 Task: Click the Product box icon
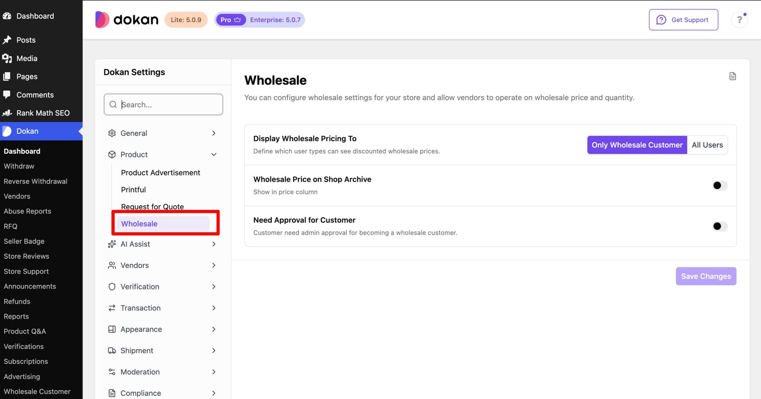click(112, 155)
